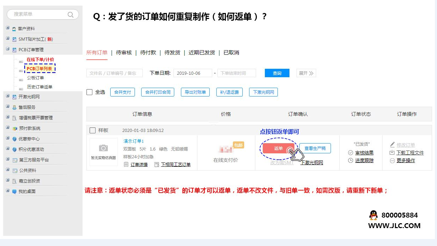Click the camera placeholder thumbnail icon
Viewport: 437px width, 246px height.
[103, 148]
